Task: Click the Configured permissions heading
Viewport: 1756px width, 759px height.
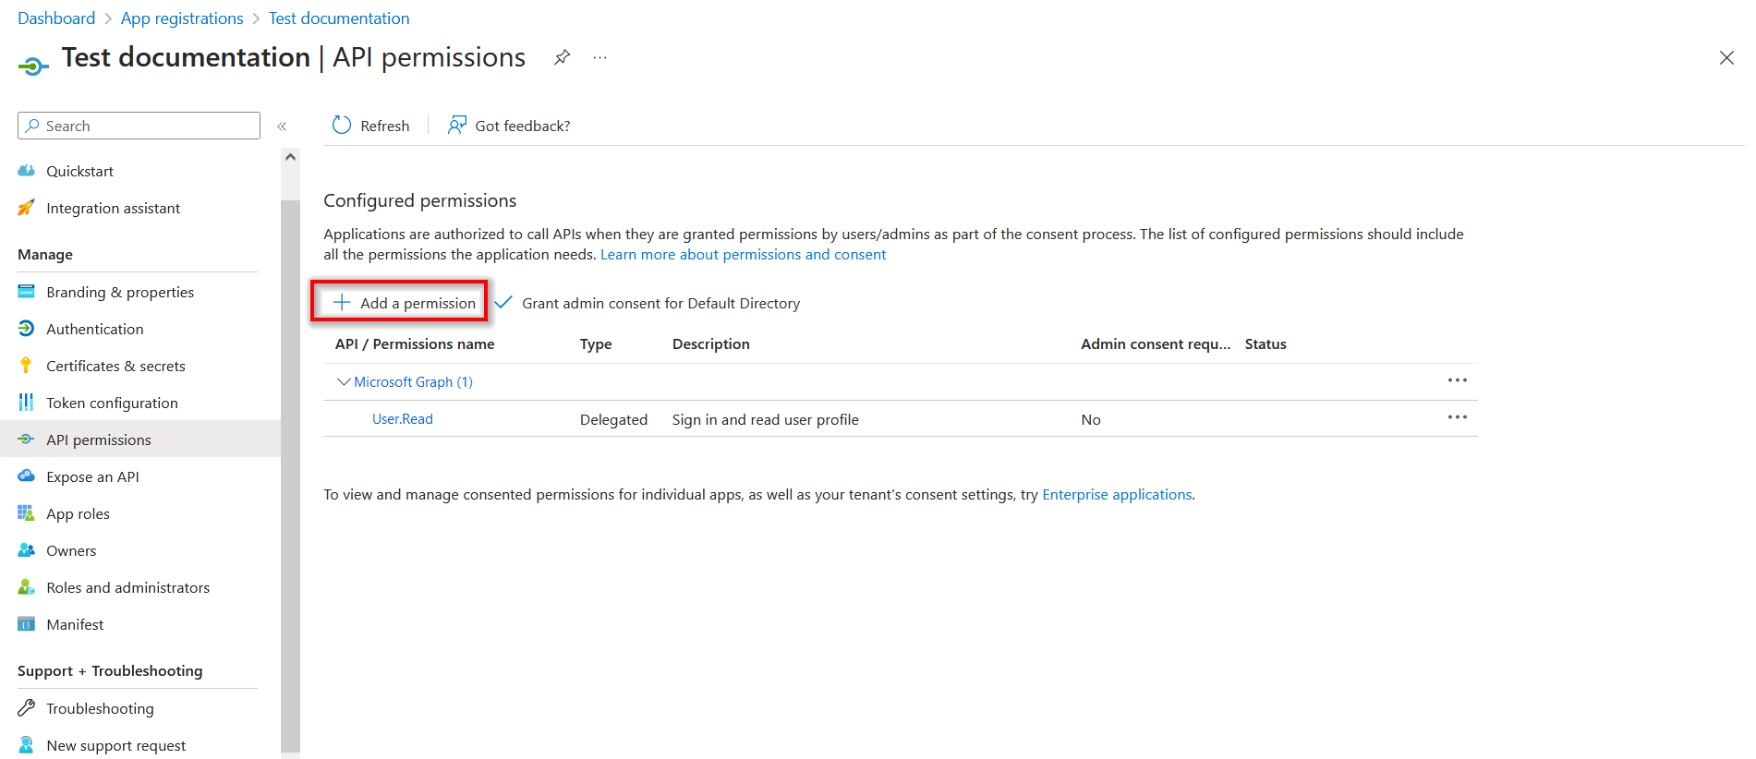Action: (419, 200)
